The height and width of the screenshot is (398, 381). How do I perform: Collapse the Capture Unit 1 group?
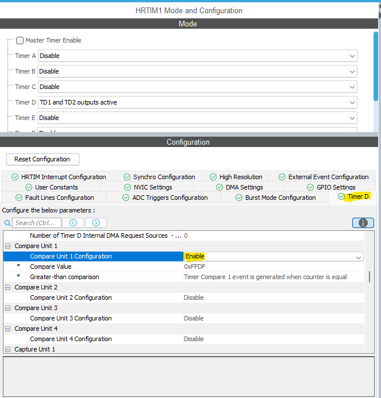click(x=8, y=349)
